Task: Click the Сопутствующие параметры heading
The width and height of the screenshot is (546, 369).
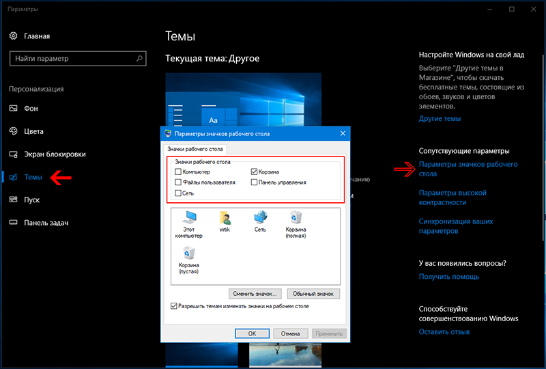Action: coord(464,151)
